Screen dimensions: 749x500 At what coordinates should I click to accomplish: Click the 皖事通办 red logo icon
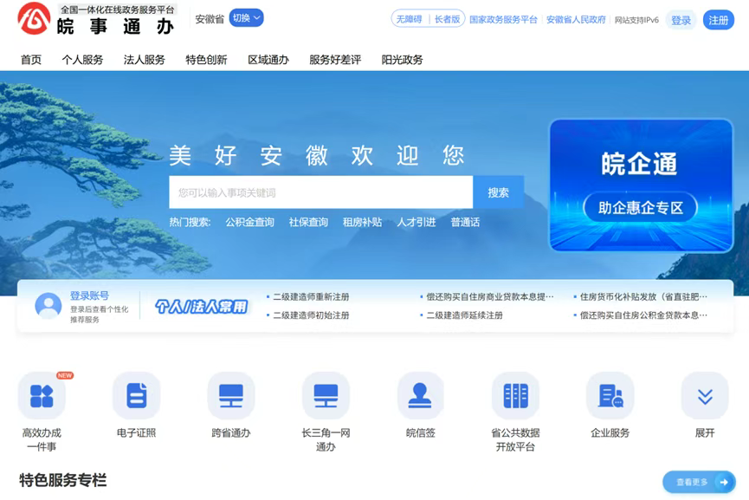point(34,19)
